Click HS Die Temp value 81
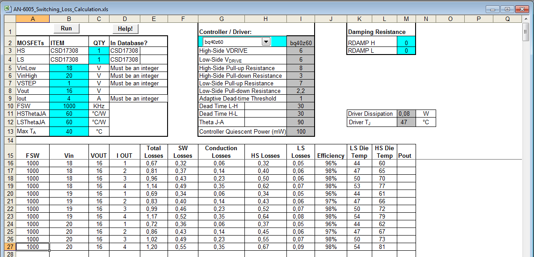The width and height of the screenshot is (534, 257). pyautogui.click(x=384, y=247)
